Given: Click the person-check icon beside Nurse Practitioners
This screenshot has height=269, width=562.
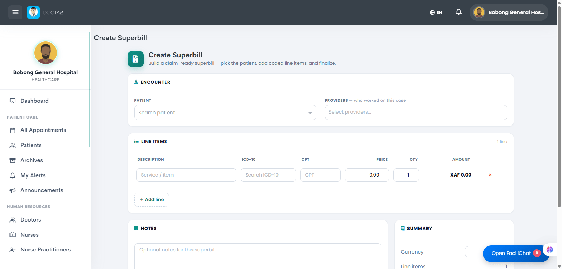Looking at the screenshot, I should tap(13, 250).
